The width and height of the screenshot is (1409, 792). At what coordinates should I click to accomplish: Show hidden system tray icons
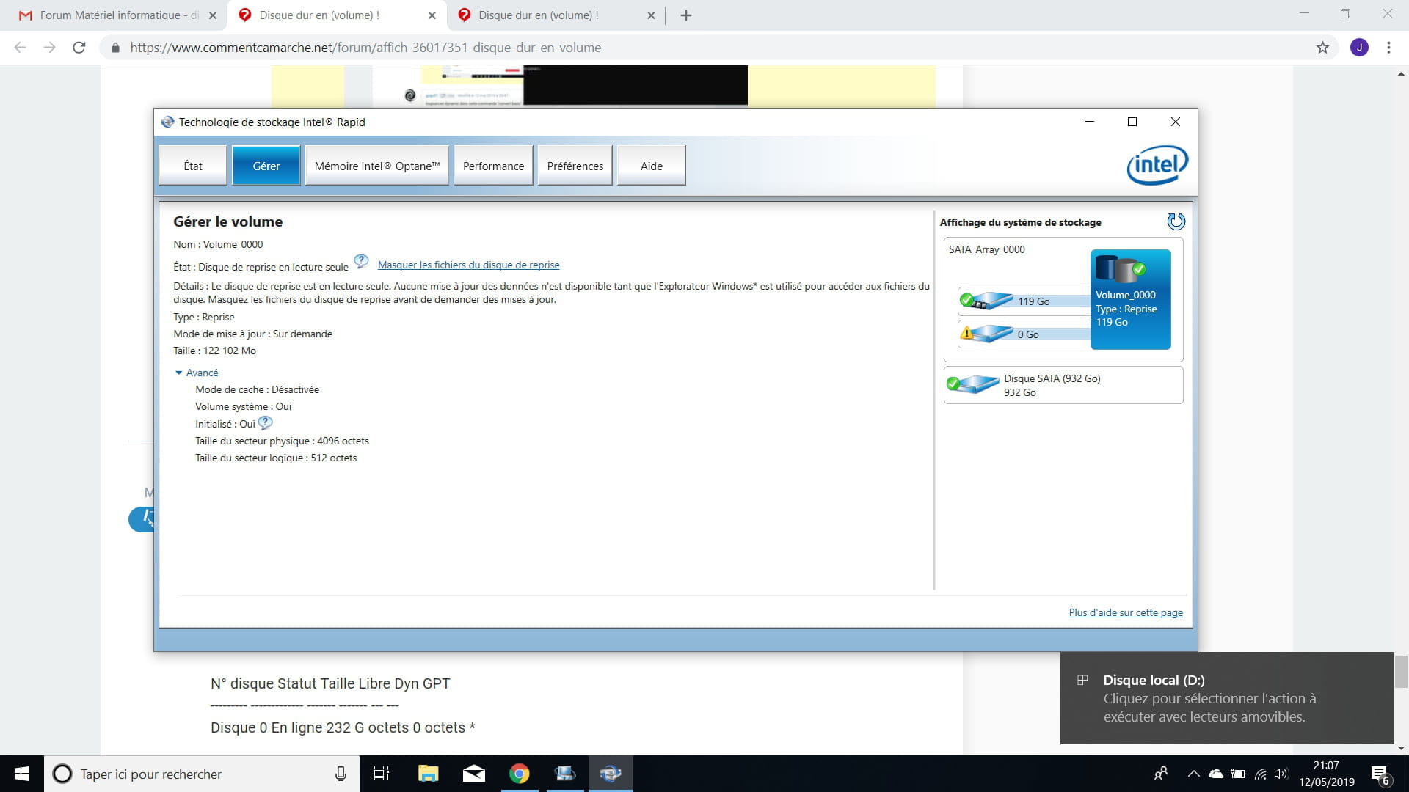click(x=1193, y=774)
